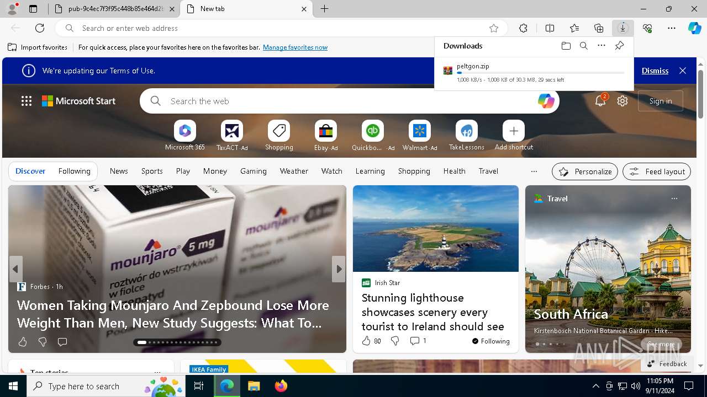Open the Favorites list icon
Screen dimensions: 707x397
point(574,28)
